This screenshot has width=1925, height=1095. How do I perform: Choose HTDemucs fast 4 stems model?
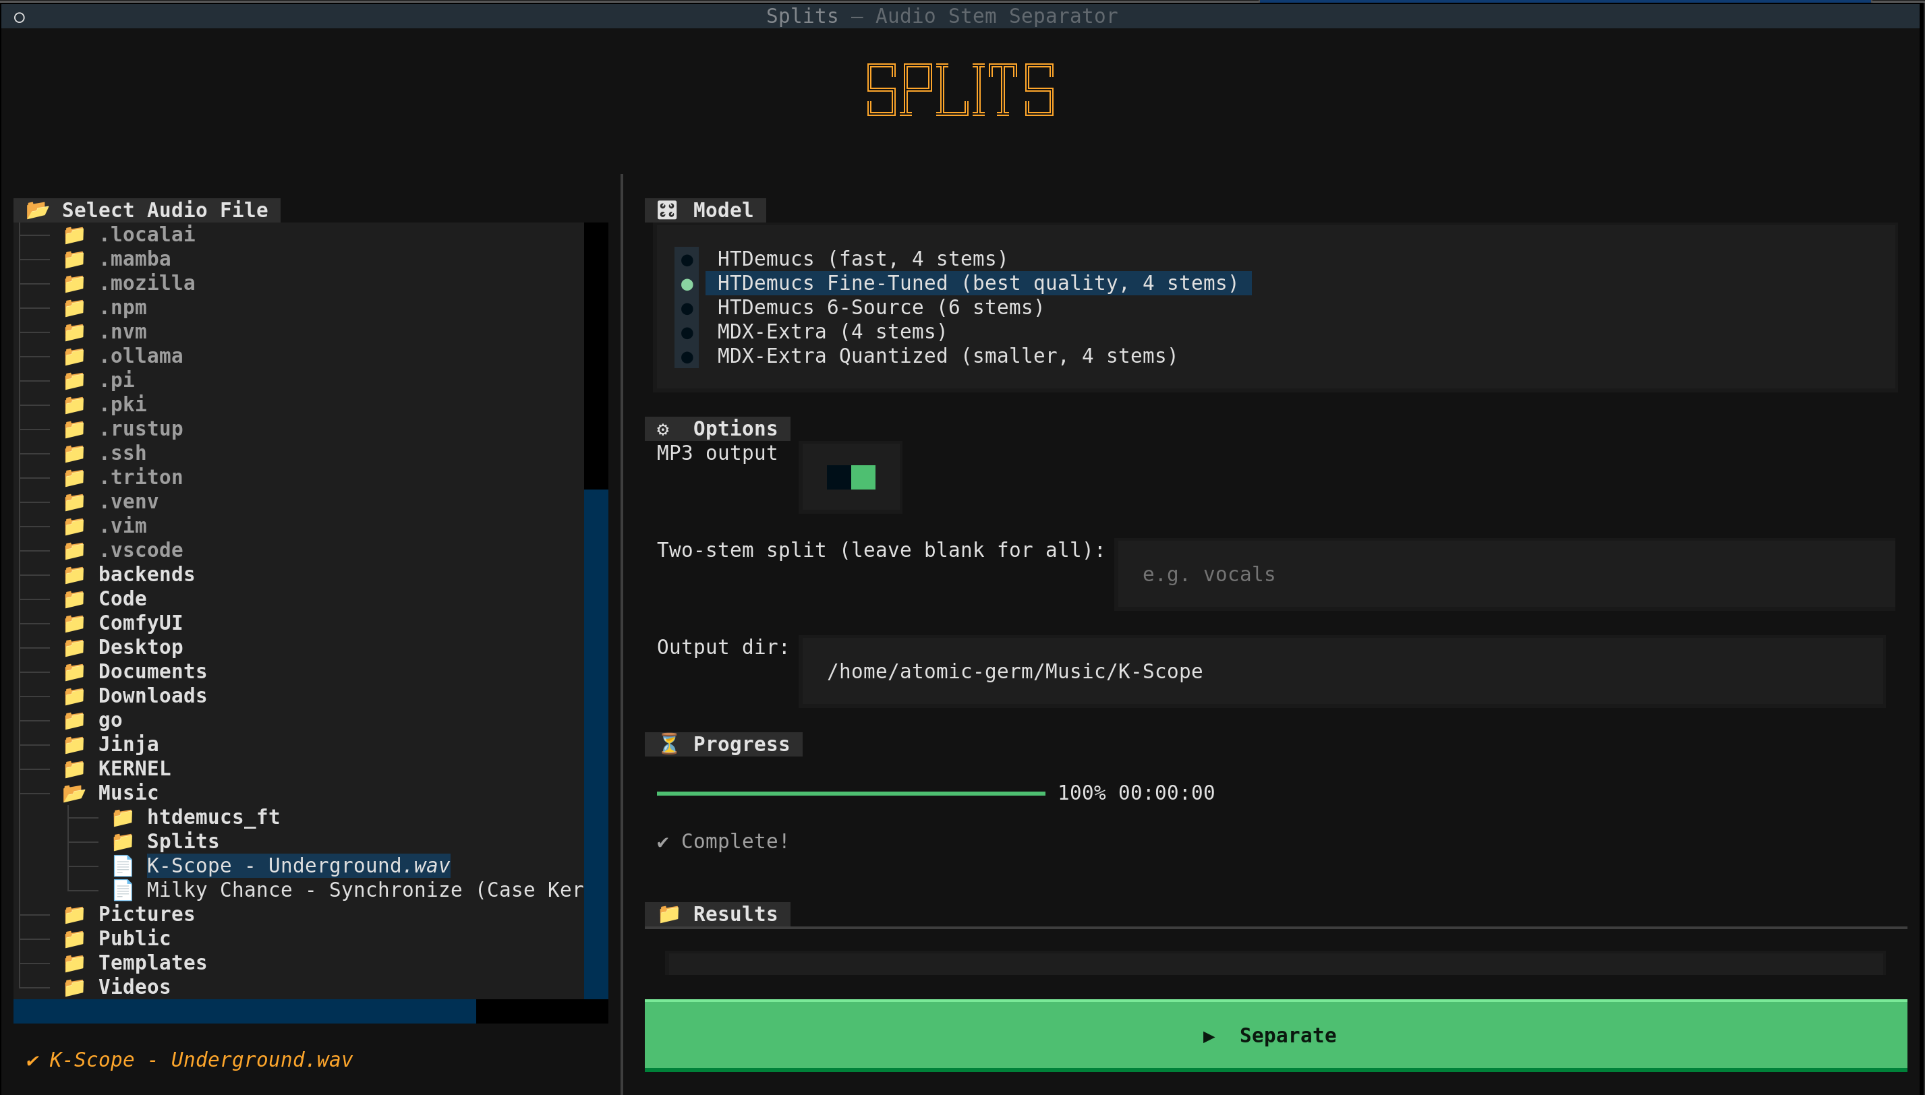tap(861, 259)
